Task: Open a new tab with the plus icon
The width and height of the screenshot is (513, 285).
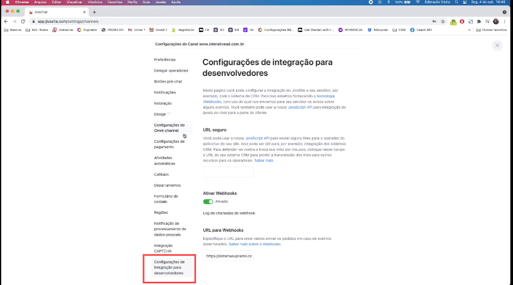Action: click(95, 12)
